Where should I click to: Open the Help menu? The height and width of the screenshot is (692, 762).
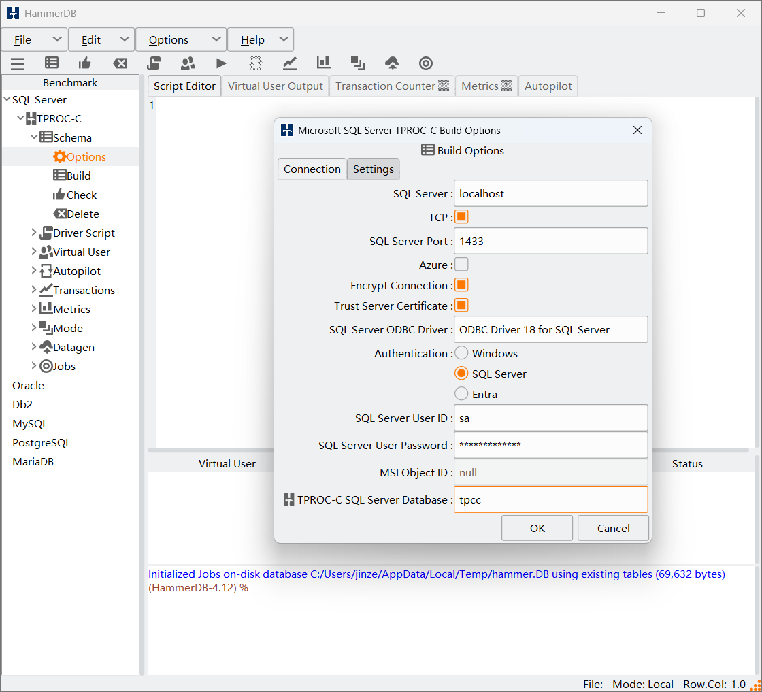(x=261, y=40)
